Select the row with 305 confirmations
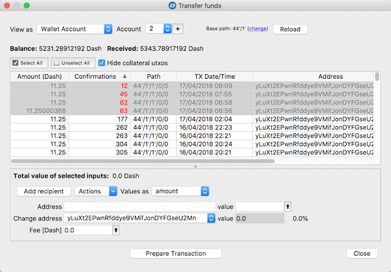This screenshot has width=391, height=272. (192, 152)
